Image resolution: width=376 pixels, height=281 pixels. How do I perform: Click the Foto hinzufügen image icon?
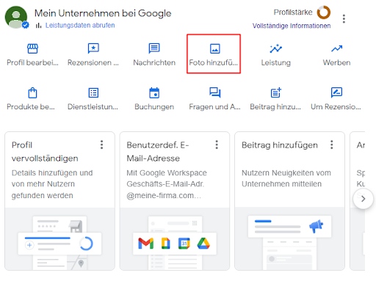pyautogui.click(x=215, y=48)
